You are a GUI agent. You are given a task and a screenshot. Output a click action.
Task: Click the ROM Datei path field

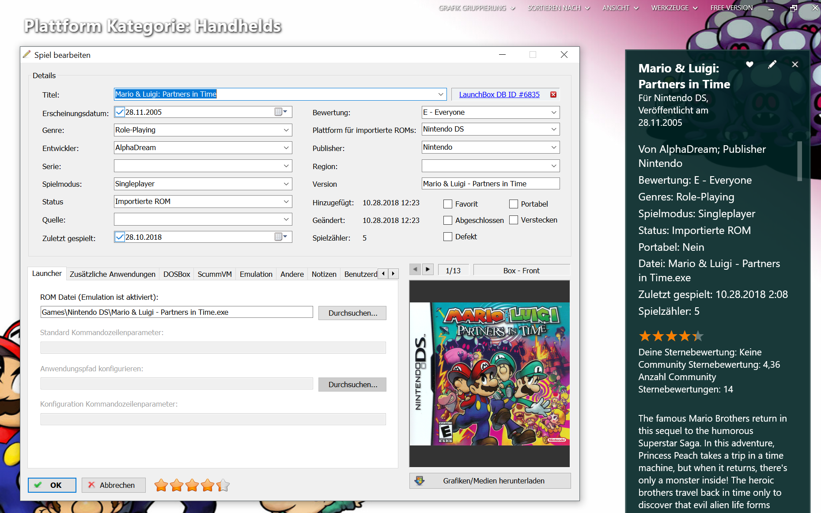pos(177,312)
